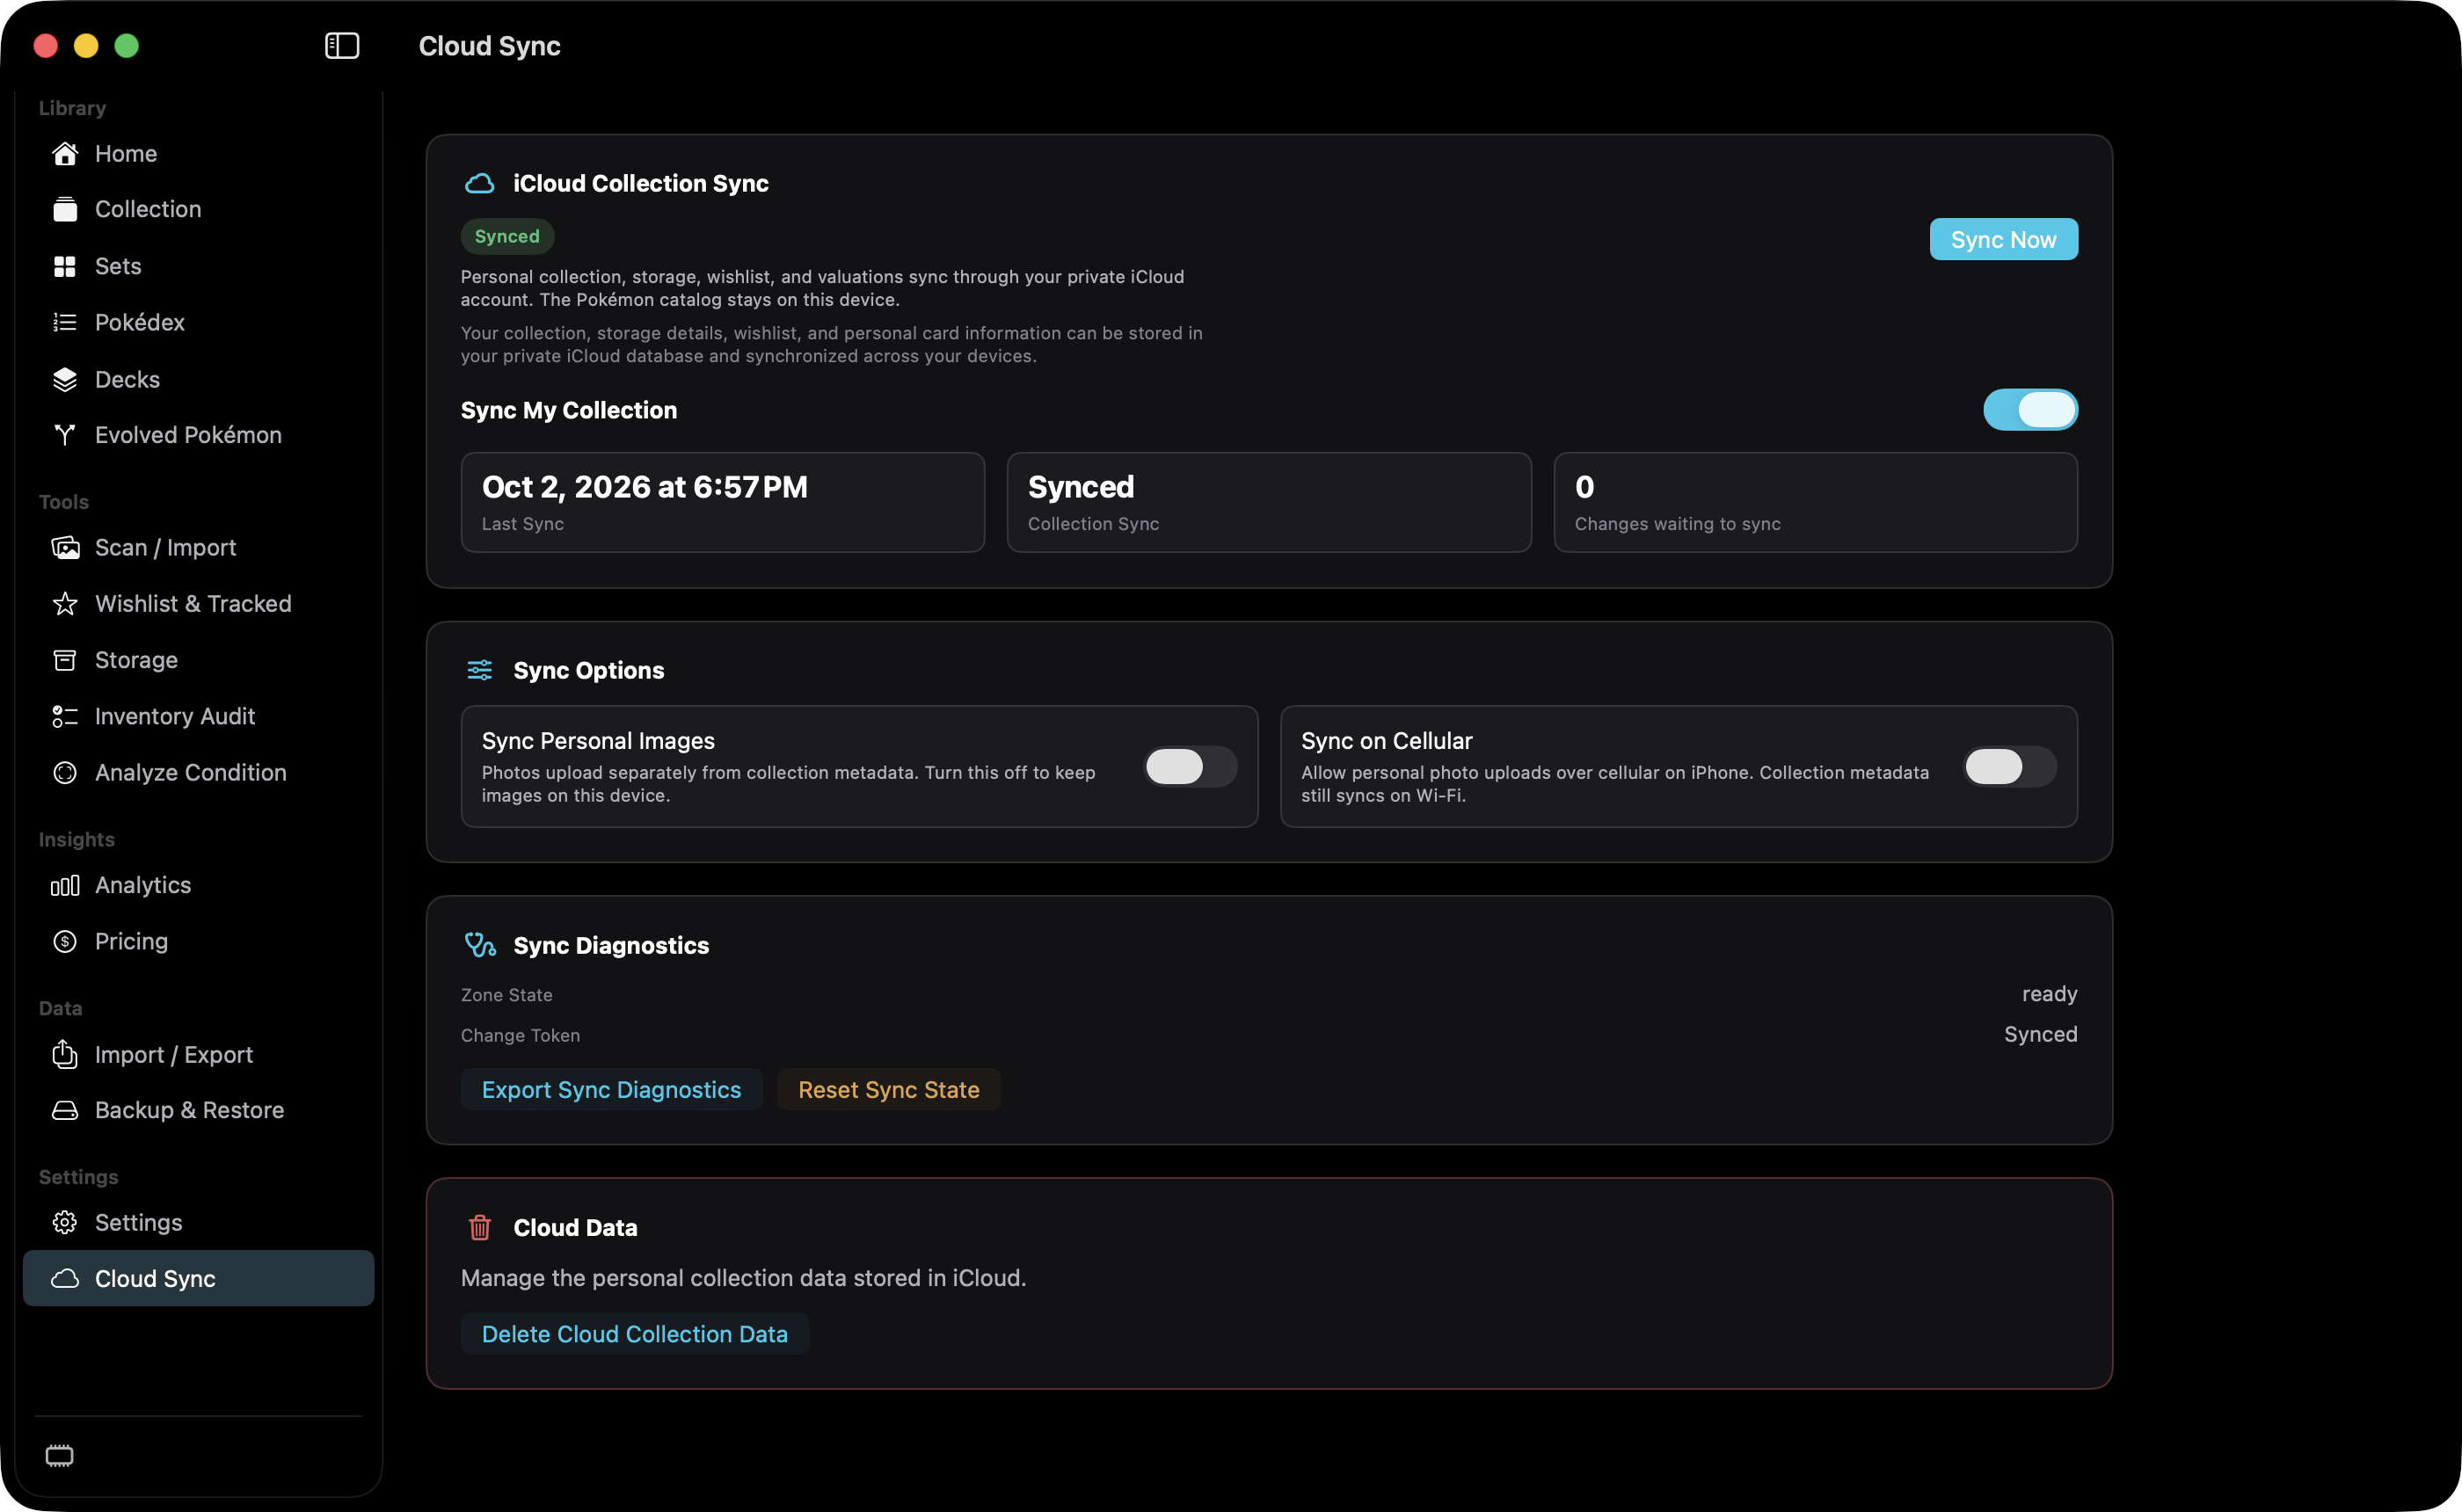Screen dimensions: 2462x1512
Task: Click the Wishlist & Tracked star icon
Action: pos(65,604)
